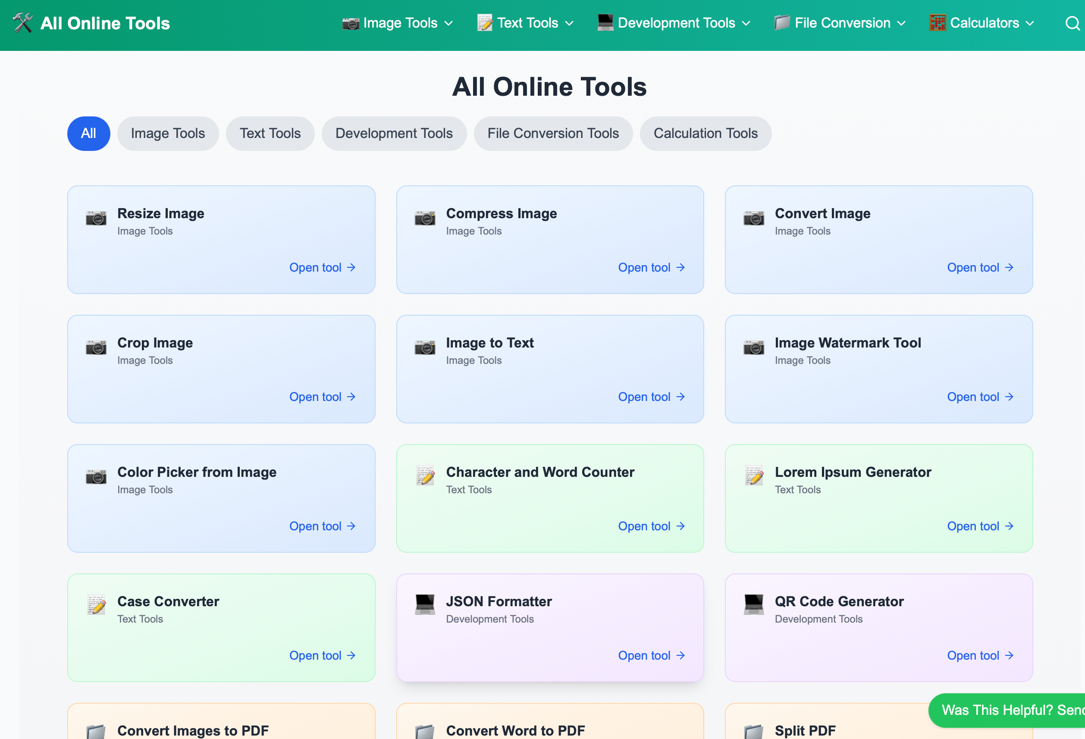Filter by Image Tools pill

(168, 134)
